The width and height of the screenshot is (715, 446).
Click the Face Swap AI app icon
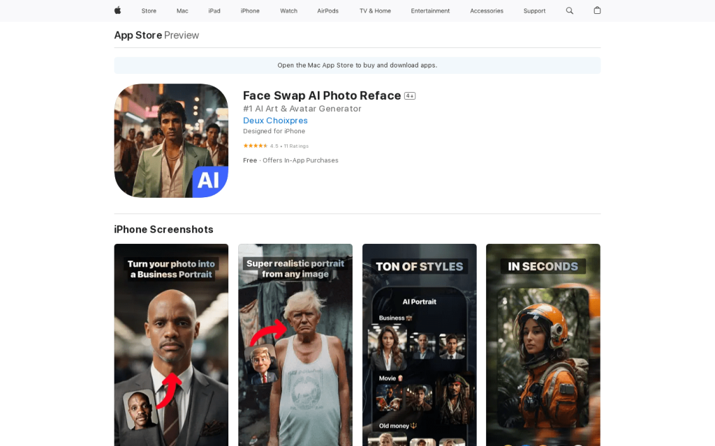(171, 141)
